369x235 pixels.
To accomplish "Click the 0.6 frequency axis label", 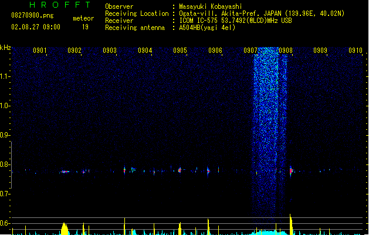I will click(4, 223).
